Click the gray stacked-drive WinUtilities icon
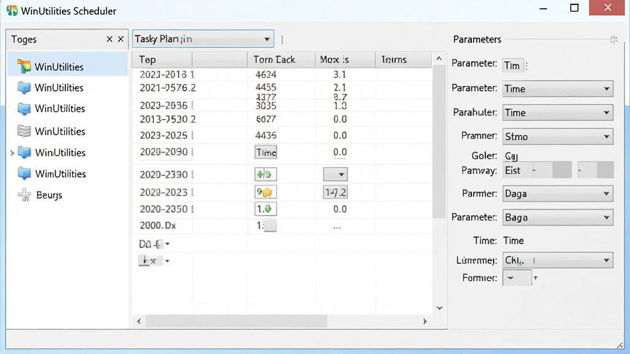The height and width of the screenshot is (354, 630). point(24,132)
